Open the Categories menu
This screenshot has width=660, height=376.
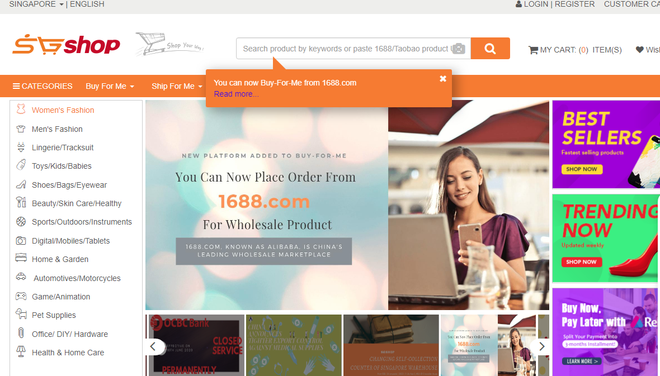click(x=43, y=86)
